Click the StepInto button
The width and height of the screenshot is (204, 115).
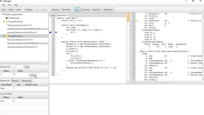(x=86, y=10)
